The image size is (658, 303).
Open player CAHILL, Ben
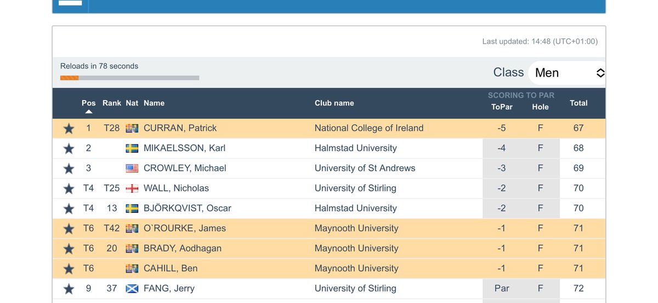171,269
